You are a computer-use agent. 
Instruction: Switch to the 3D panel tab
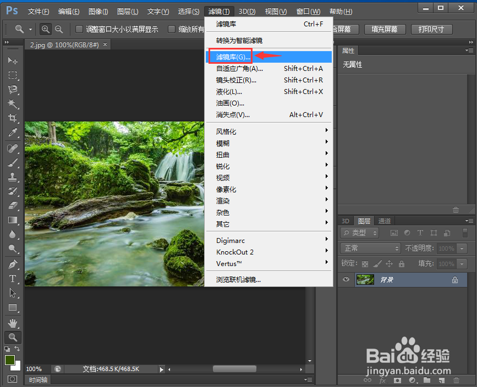click(x=346, y=221)
